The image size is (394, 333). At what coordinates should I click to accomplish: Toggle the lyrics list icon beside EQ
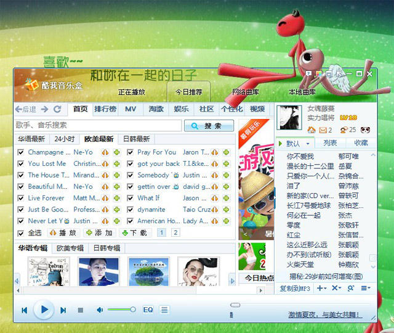(164, 310)
